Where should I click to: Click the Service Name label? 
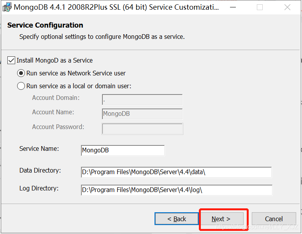point(39,148)
